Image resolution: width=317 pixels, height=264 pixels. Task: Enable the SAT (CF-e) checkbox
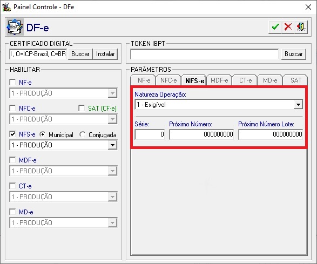click(82, 108)
